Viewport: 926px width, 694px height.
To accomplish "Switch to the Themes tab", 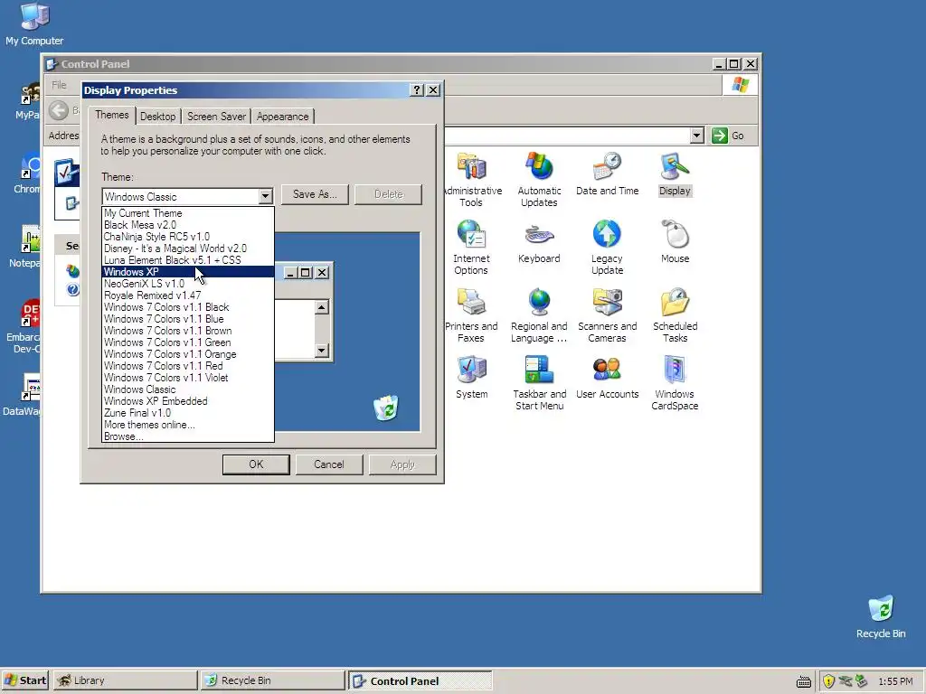I will 111,115.
